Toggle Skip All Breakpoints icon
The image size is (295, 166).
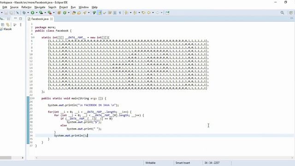click(18, 13)
